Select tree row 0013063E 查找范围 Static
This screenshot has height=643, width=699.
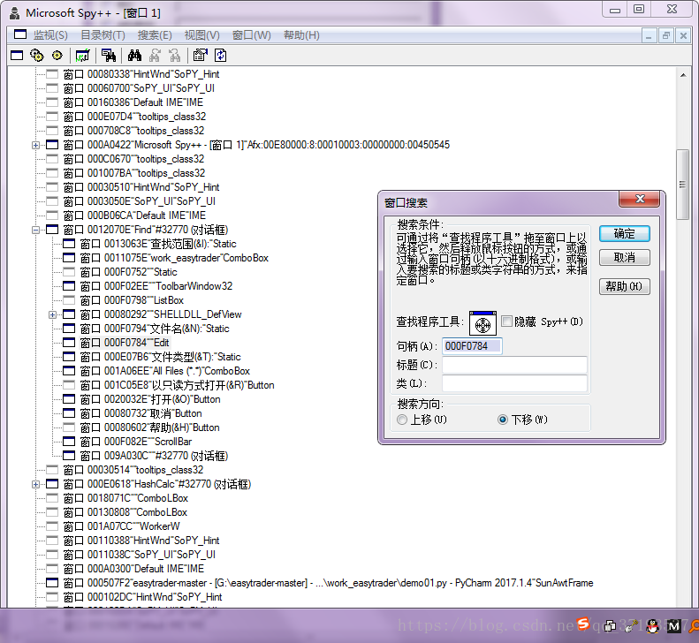click(158, 244)
